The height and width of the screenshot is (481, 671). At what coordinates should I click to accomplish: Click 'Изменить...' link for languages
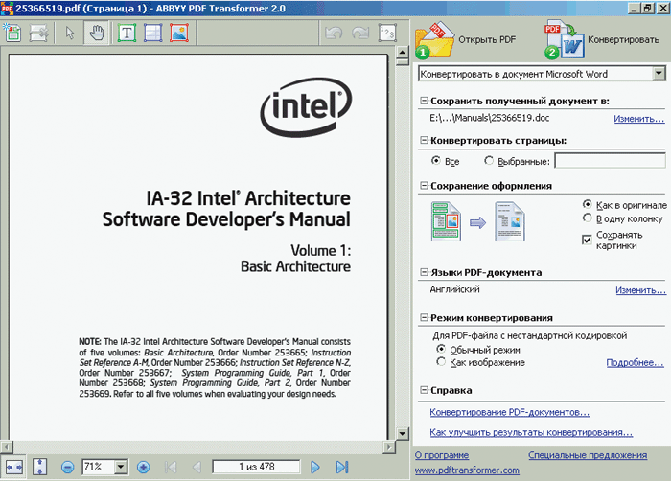coord(640,290)
